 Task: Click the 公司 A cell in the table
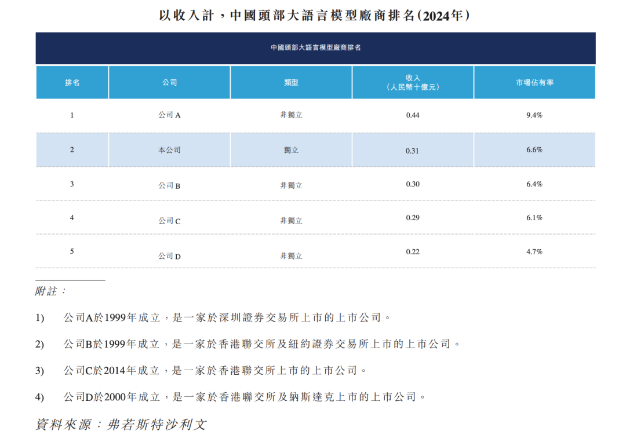click(169, 115)
